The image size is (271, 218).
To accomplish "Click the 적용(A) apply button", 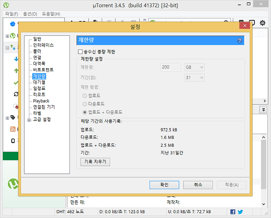I will 232,185.
